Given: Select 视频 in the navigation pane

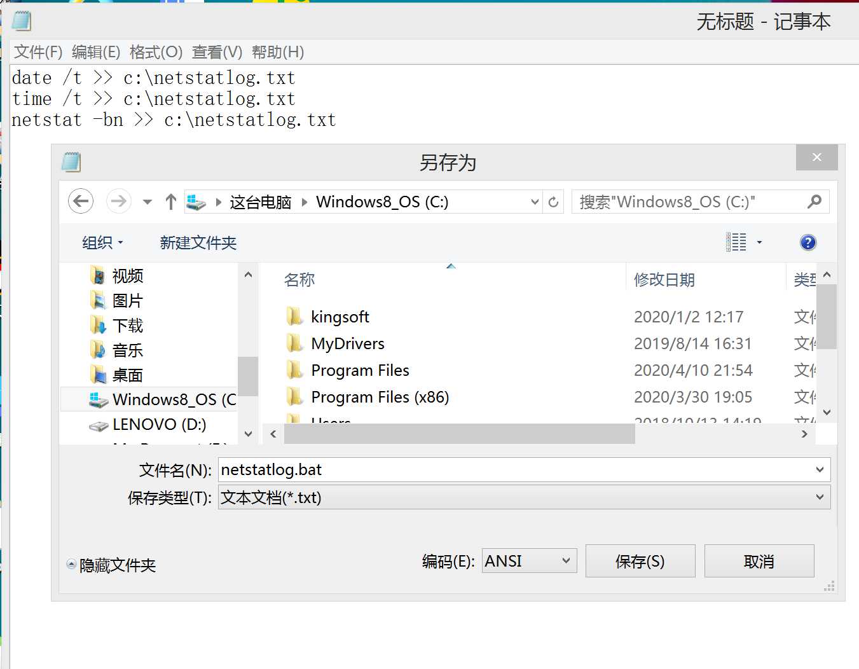Looking at the screenshot, I should [x=128, y=275].
